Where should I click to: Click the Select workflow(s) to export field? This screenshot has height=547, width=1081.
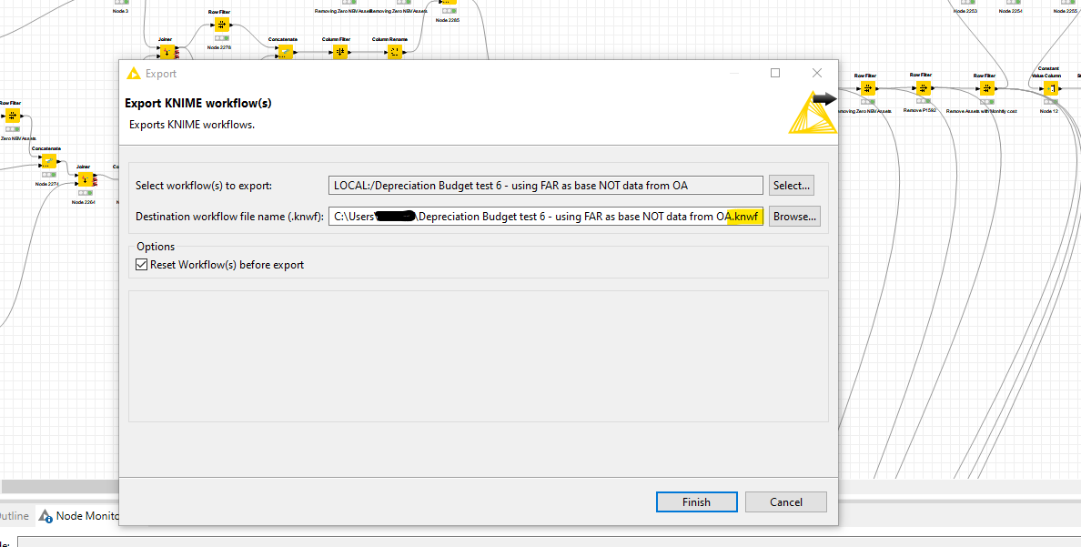[x=546, y=185]
